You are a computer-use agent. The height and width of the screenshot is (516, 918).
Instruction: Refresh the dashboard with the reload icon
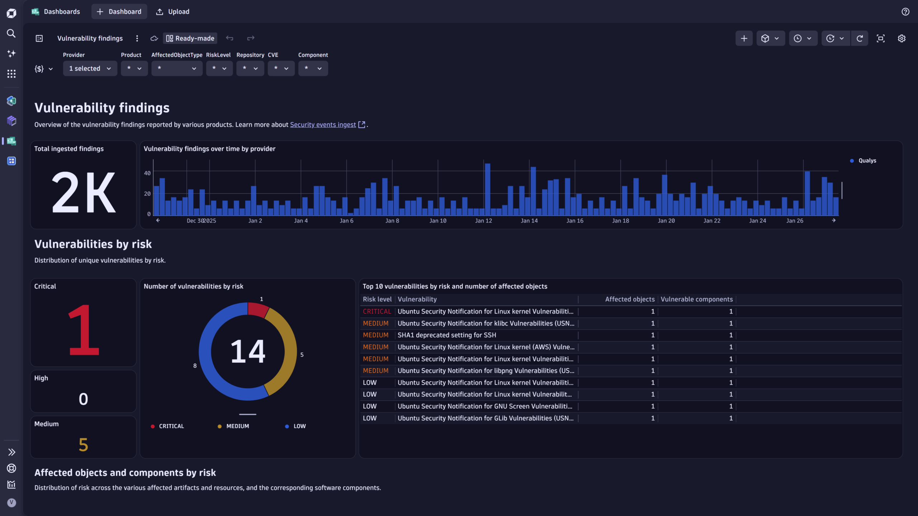tap(860, 38)
